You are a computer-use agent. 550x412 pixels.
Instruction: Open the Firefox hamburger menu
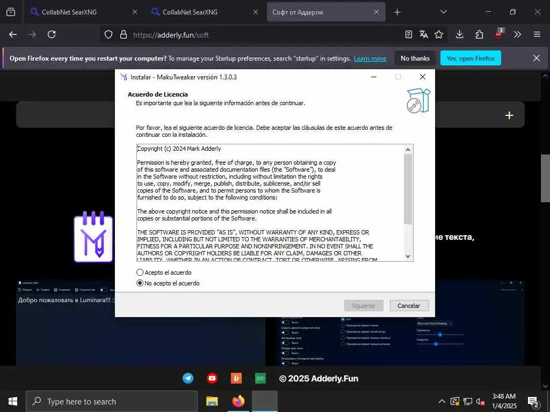tap(537, 34)
